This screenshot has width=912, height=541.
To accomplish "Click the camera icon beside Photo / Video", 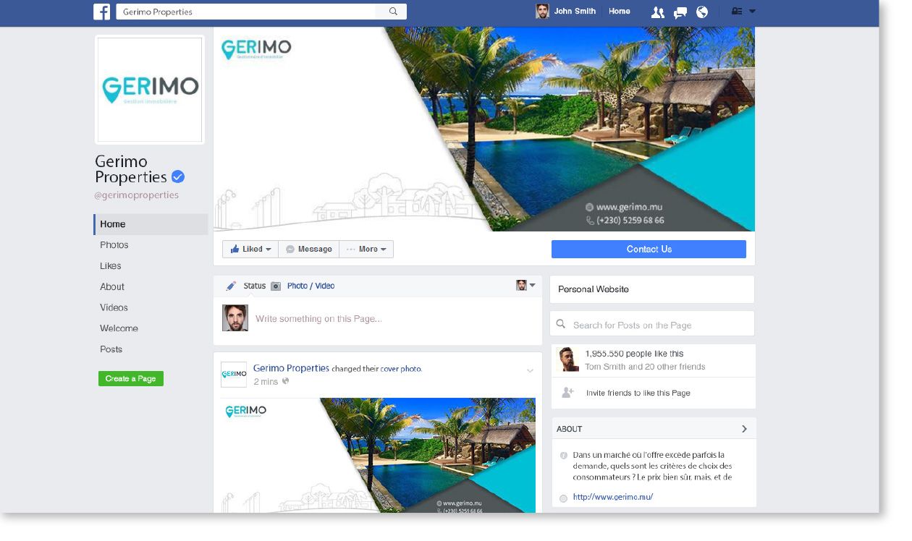I will pyautogui.click(x=276, y=286).
